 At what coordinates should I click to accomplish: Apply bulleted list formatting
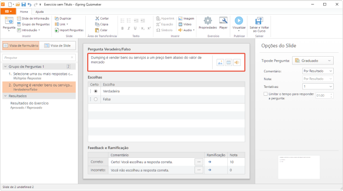(x=122, y=21)
